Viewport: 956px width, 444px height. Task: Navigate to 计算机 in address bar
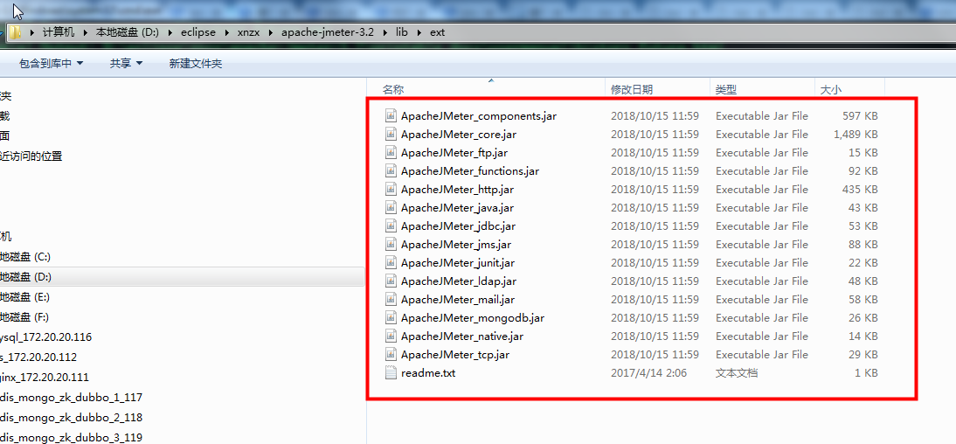point(59,32)
